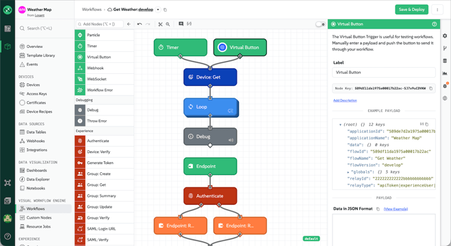Collapse the Experience palette section
The image size is (451, 246).
[x=105, y=131]
